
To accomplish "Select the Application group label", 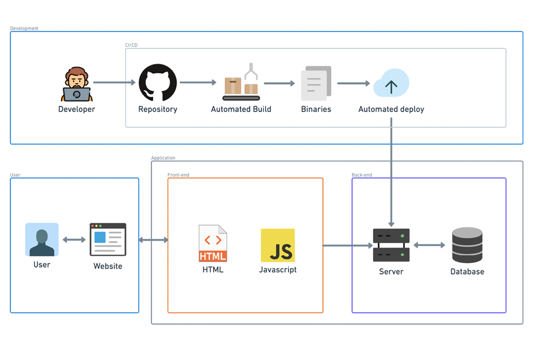I will coord(163,158).
